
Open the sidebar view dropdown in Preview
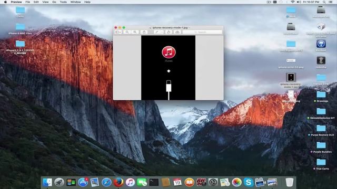click(118, 32)
